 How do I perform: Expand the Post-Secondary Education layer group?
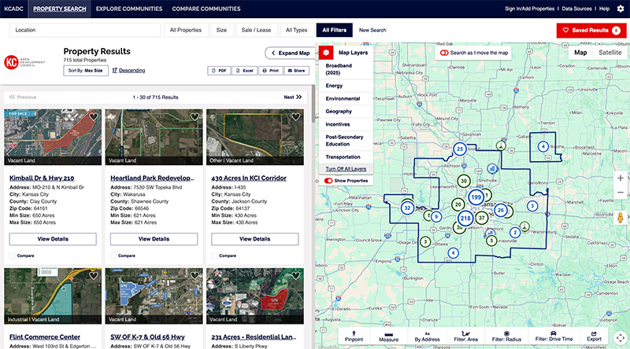tap(346, 141)
